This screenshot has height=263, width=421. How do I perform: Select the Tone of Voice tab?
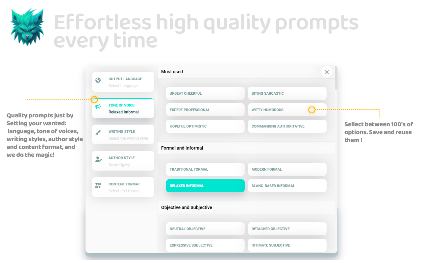pos(123,108)
